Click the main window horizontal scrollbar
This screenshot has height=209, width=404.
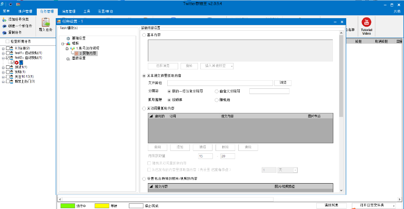168,199
